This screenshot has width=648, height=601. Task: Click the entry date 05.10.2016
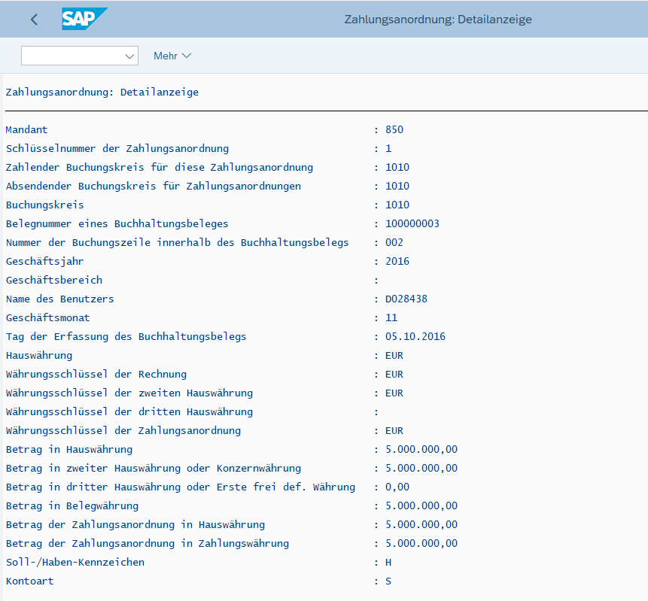pos(415,336)
